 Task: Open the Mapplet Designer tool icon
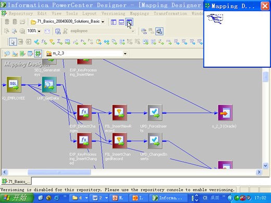click(x=30, y=54)
